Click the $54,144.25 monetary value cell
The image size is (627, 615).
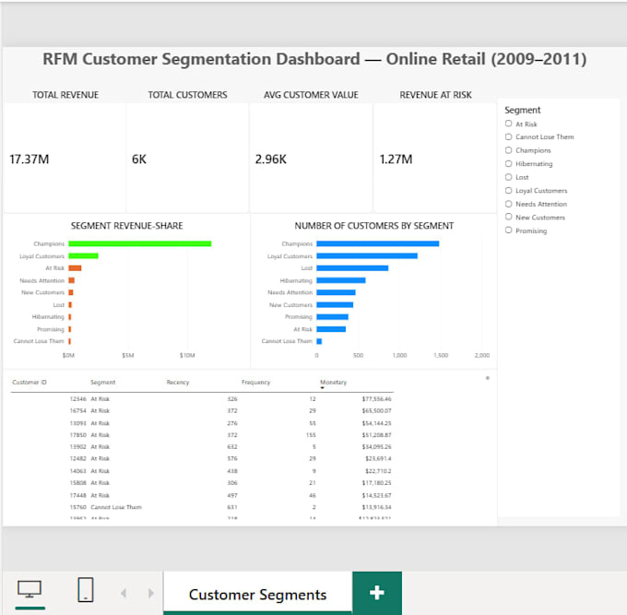[377, 423]
